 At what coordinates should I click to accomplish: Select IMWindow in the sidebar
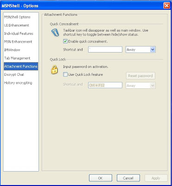[x=12, y=50]
